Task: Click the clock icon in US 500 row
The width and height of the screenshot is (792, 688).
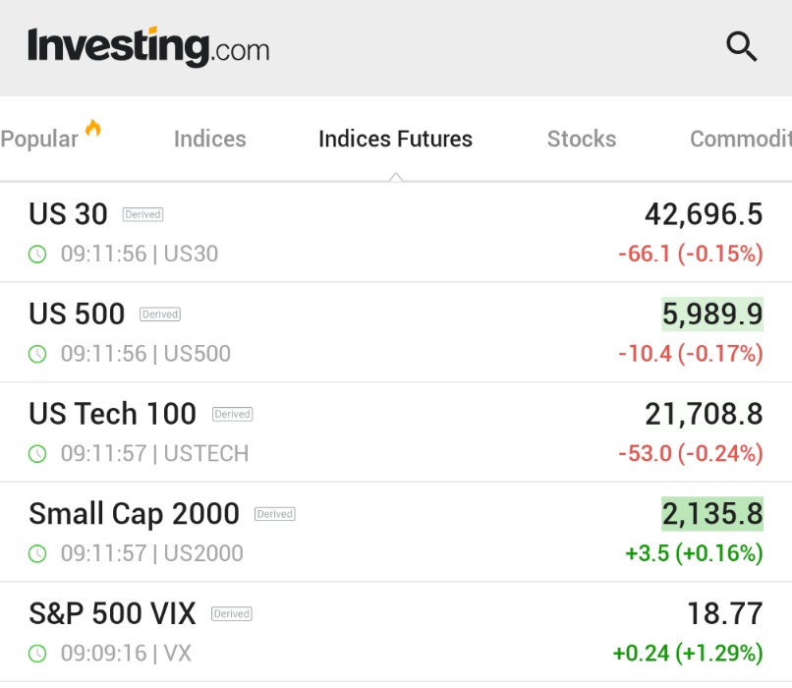Action: [x=37, y=354]
